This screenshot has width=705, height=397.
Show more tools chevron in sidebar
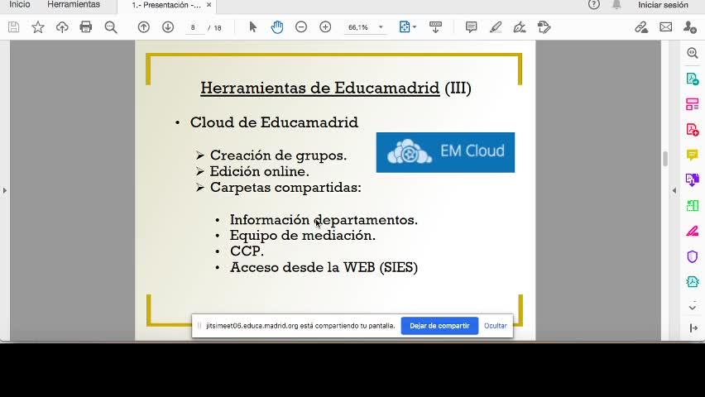(x=693, y=308)
